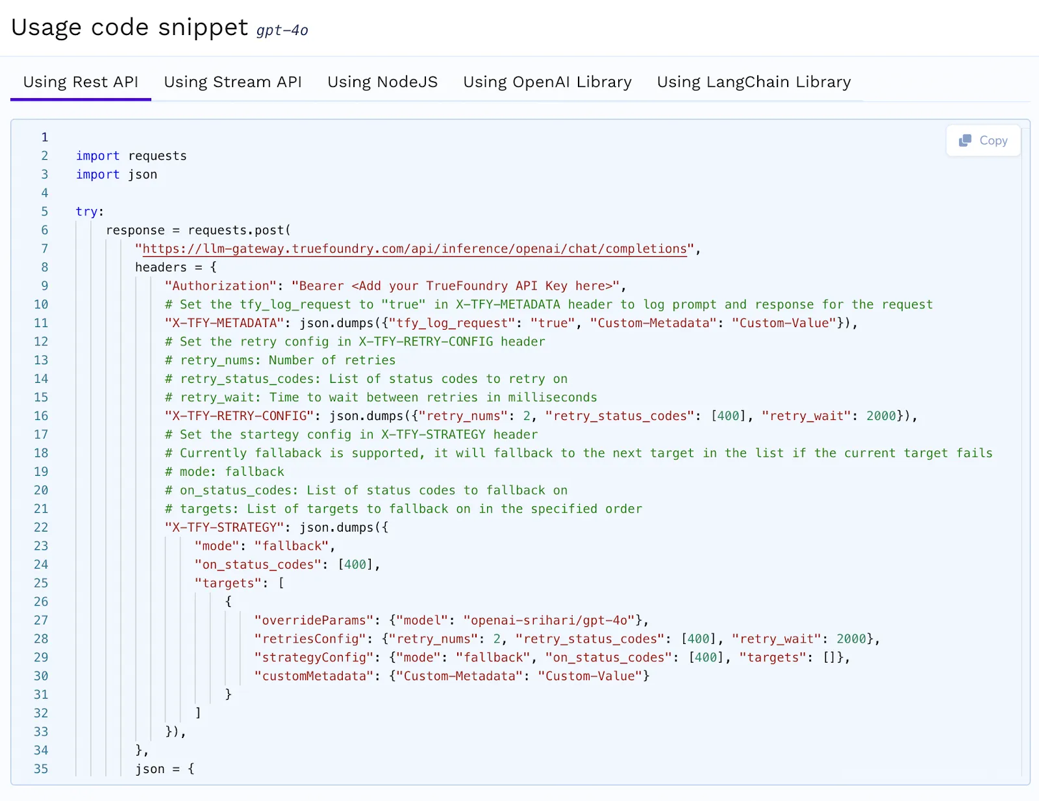This screenshot has width=1039, height=801.
Task: Click the retry_wait value 2000 on line 16
Action: [880, 415]
